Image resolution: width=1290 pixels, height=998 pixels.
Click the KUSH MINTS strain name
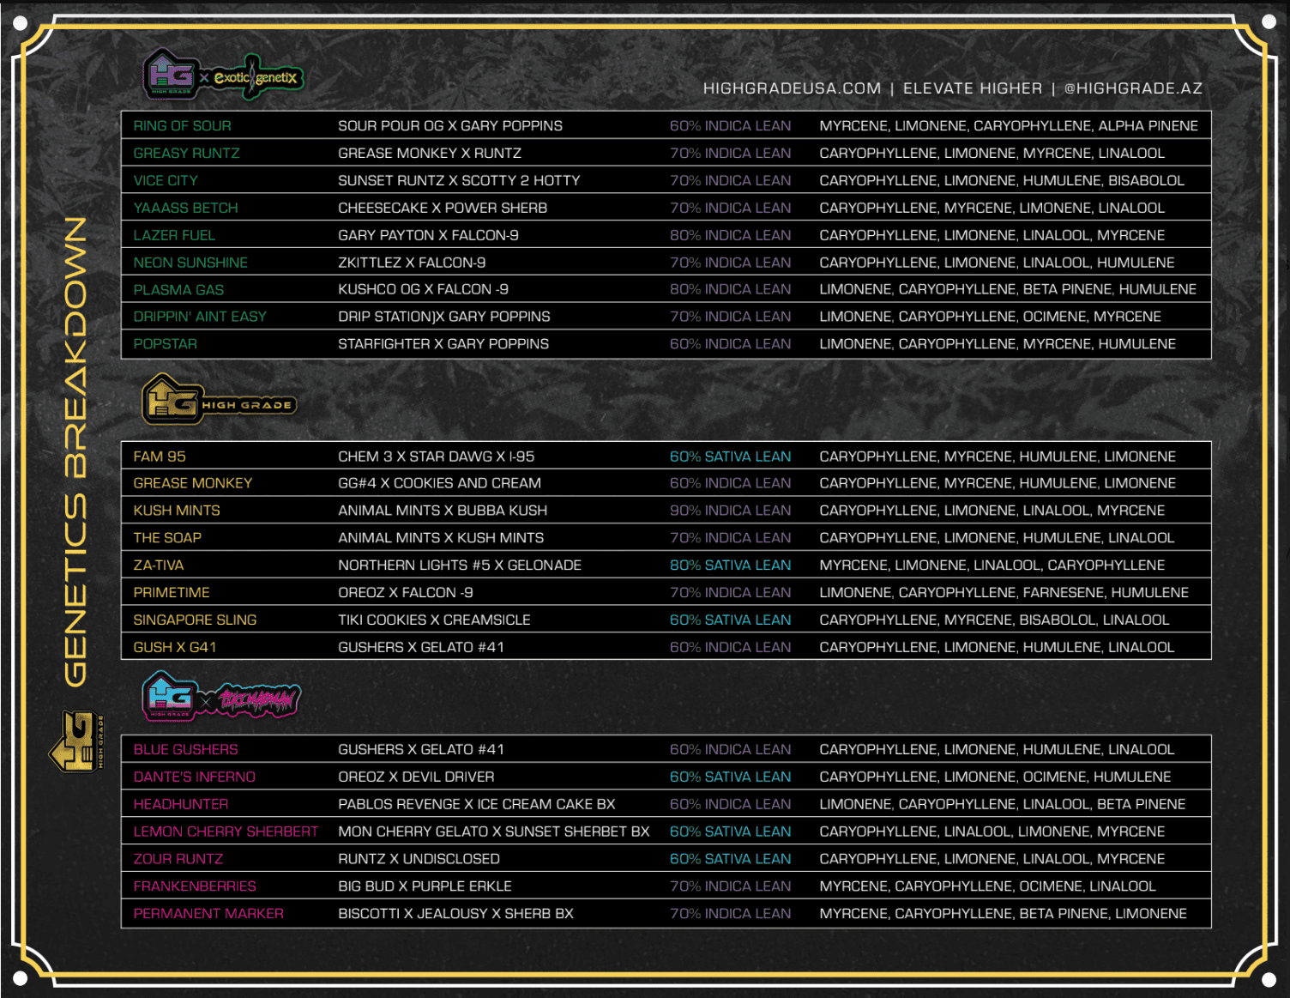[177, 511]
